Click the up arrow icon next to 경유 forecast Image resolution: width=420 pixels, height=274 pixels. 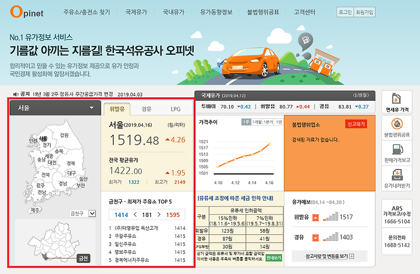[316, 238]
